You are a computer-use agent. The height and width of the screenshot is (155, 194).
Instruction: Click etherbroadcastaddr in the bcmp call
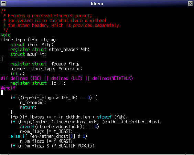pos(75,122)
